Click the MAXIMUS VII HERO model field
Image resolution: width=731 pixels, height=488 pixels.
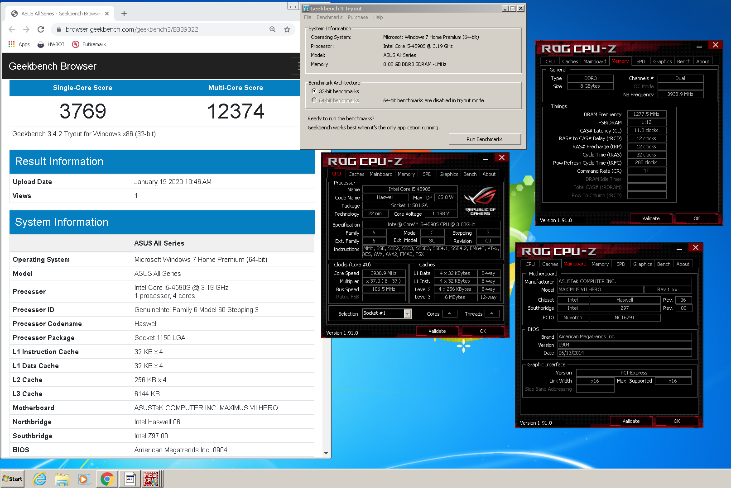pos(600,289)
